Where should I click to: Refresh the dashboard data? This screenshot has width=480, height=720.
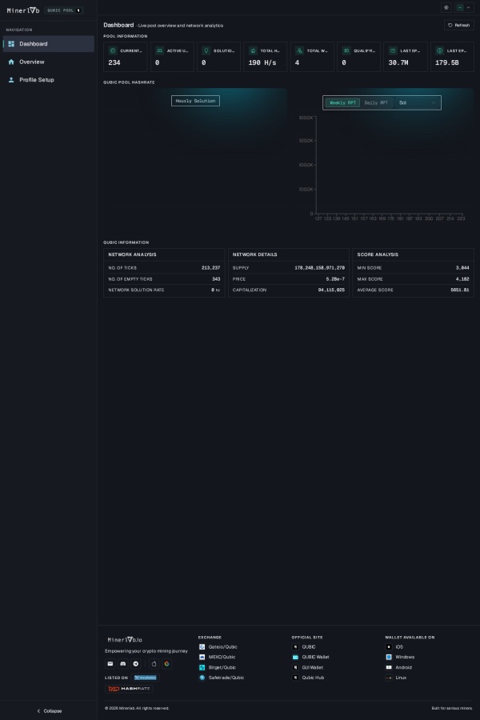pyautogui.click(x=459, y=26)
